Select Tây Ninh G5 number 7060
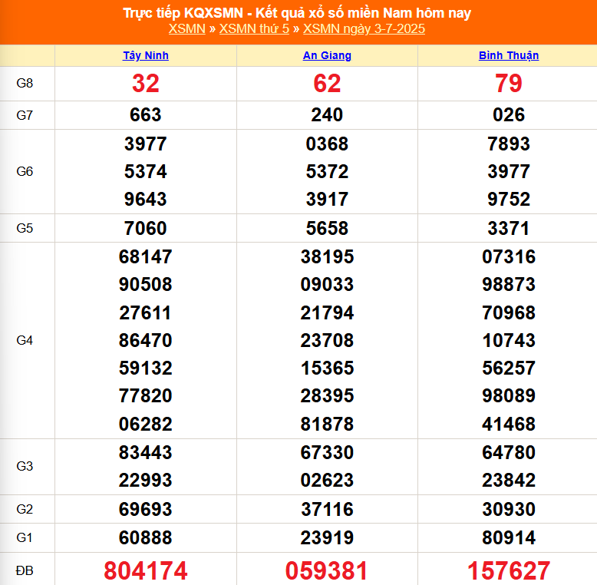Image resolution: width=597 pixels, height=585 pixels. pos(146,228)
